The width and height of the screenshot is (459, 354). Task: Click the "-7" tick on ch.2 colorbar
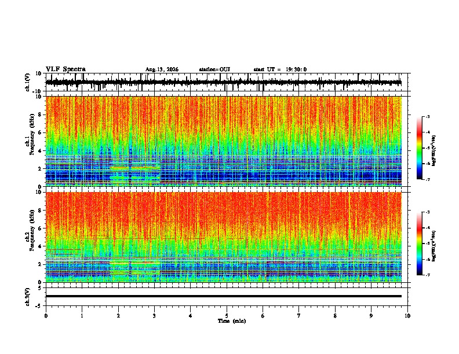[x=428, y=275]
